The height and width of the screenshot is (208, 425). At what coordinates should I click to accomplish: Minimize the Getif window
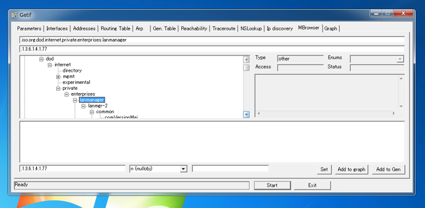point(376,13)
